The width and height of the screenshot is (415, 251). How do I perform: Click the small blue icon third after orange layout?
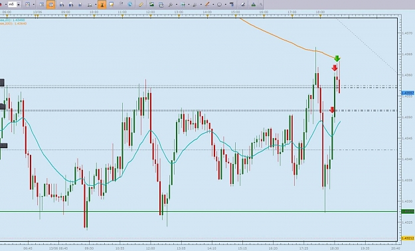80,5
